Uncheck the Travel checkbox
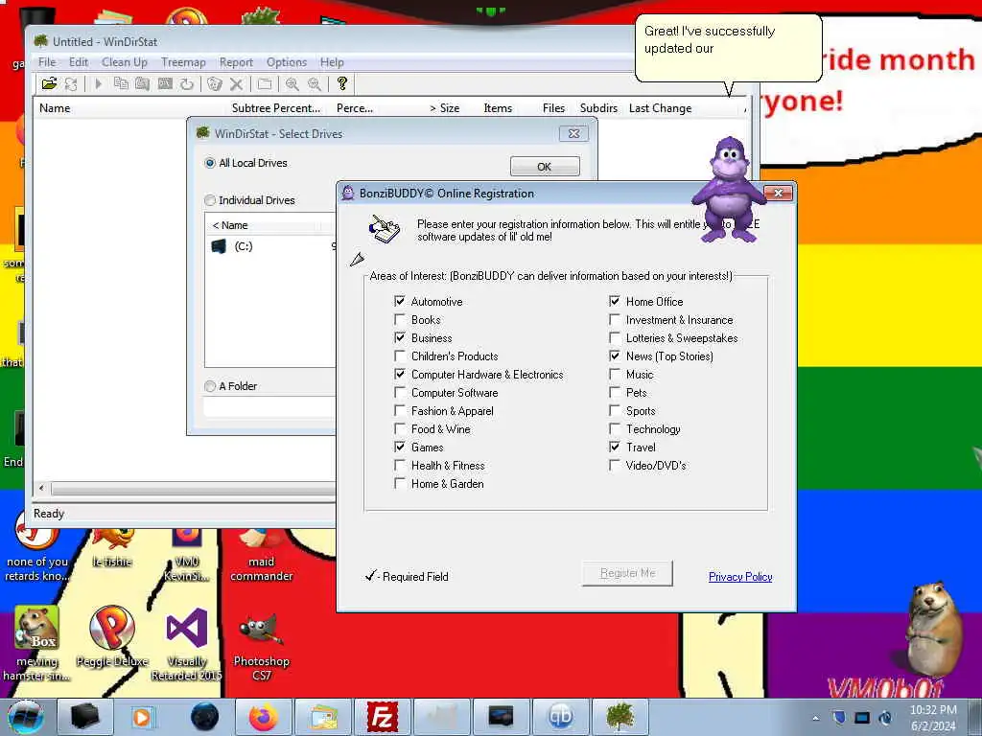982x736 pixels. pos(615,447)
